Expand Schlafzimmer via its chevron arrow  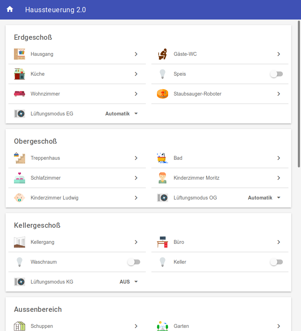click(x=136, y=178)
